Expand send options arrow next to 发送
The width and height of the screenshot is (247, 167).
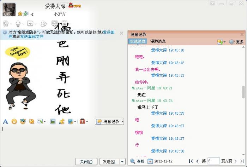pyautogui.click(x=122, y=162)
